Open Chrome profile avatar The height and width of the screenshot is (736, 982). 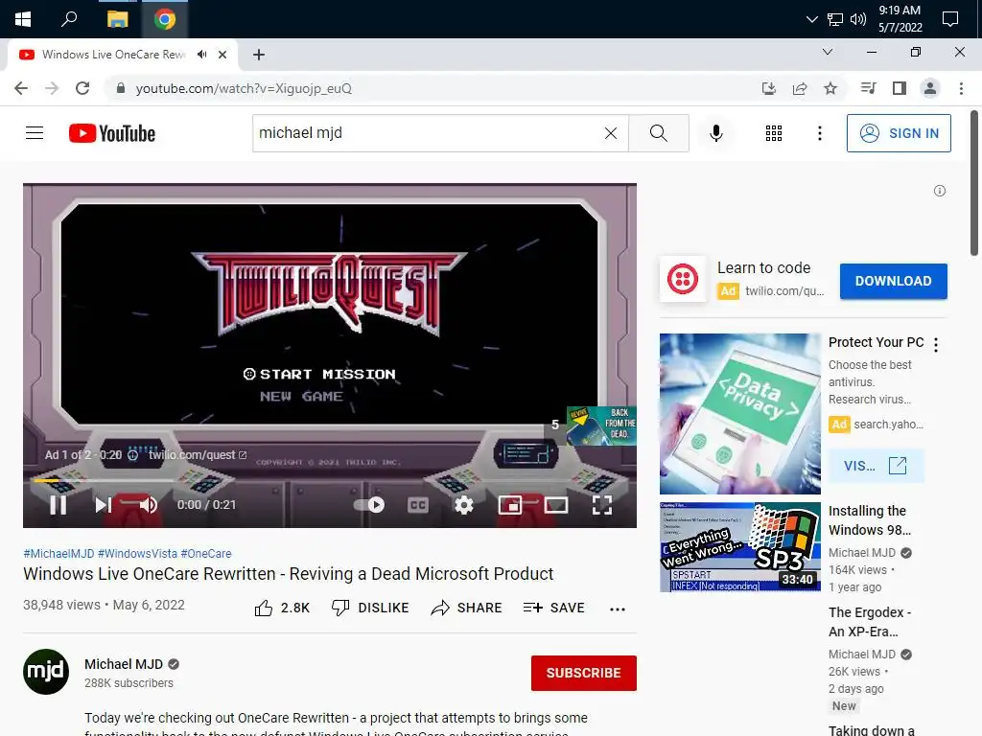point(930,88)
